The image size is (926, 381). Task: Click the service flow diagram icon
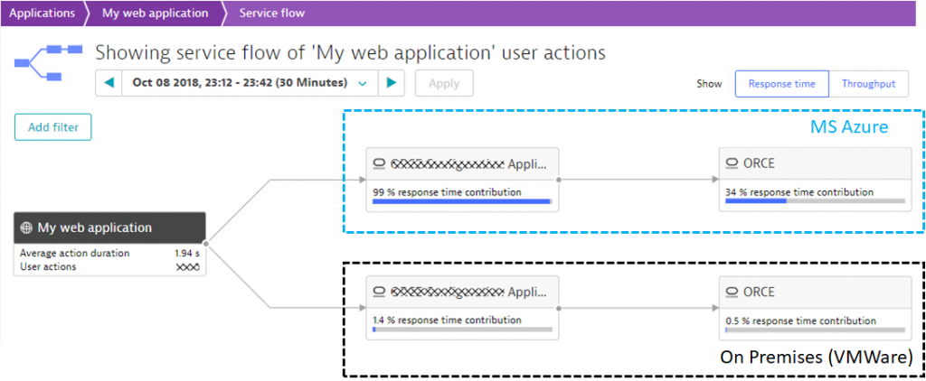click(48, 62)
